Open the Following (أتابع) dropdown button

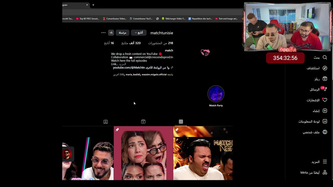click(x=139, y=33)
